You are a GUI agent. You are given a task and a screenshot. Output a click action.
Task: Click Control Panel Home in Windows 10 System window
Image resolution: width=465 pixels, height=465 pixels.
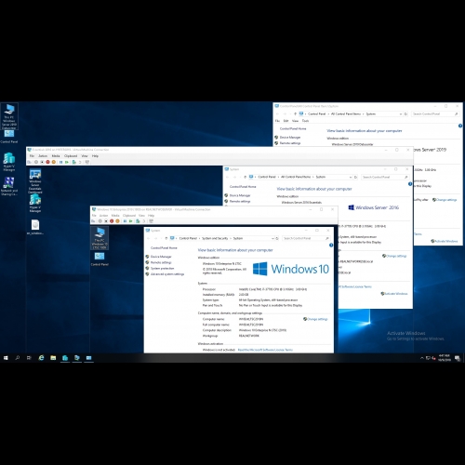tap(164, 248)
